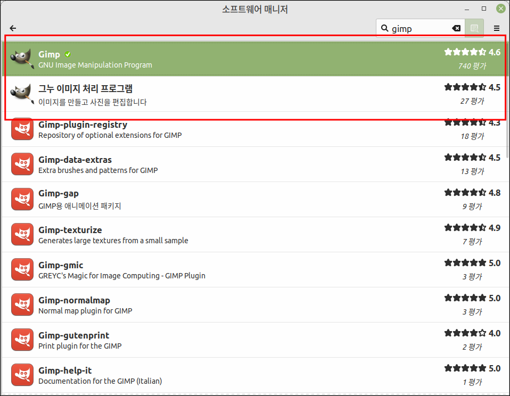The height and width of the screenshot is (396, 510).
Task: Open Gimp-normalmap package
Action: 74,300
